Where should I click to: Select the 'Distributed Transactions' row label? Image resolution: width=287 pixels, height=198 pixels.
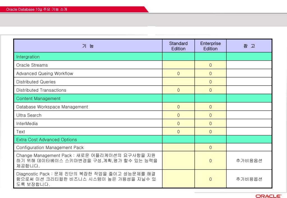tap(41, 90)
